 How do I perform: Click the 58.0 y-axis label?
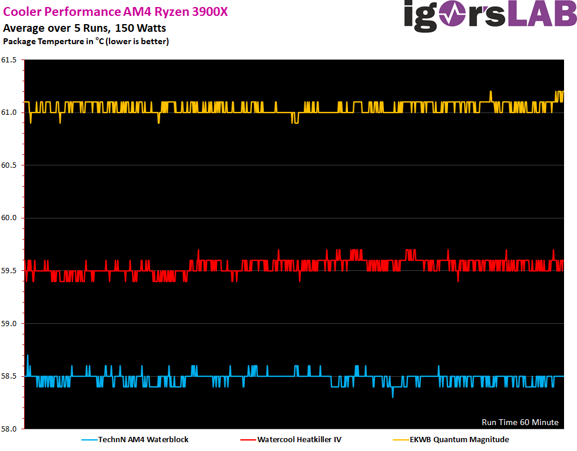(x=9, y=429)
